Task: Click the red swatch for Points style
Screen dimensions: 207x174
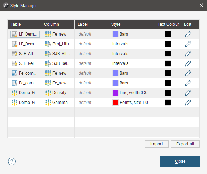Action: click(115, 103)
